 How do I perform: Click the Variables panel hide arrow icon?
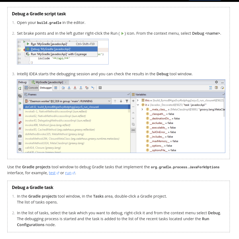[223, 95]
